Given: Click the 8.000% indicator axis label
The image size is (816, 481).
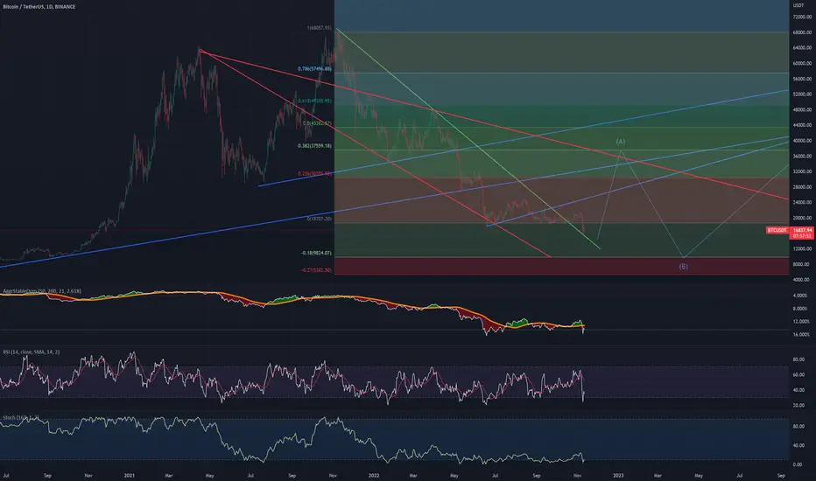Looking at the screenshot, I should coord(800,309).
